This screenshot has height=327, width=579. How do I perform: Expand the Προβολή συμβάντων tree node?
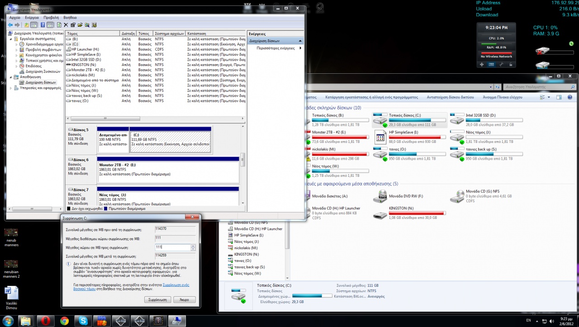tap(16, 50)
